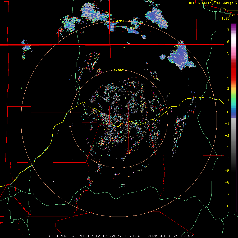Select the "1" tick on the color scale
This screenshot has width=238, height=238.
[228, 100]
